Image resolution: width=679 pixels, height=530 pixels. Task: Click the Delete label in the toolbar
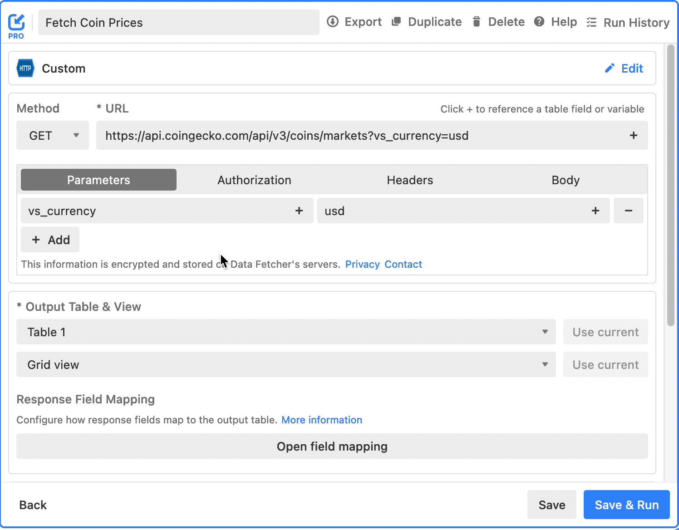point(507,22)
